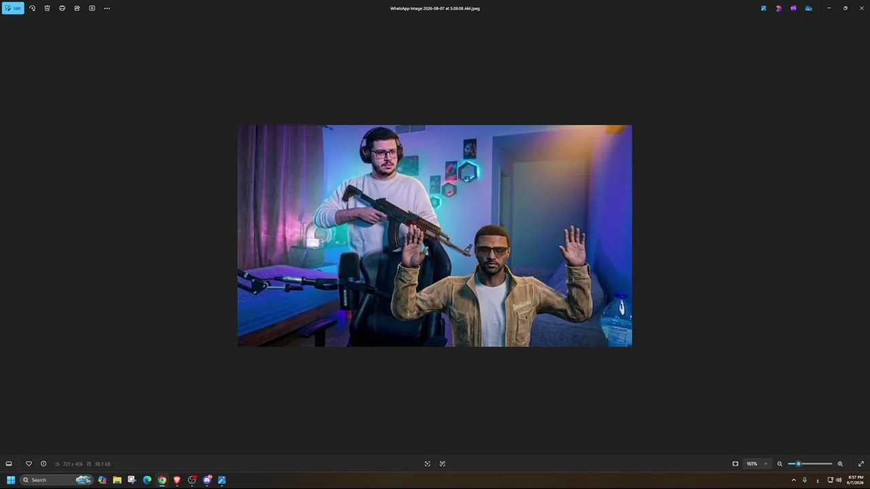Image resolution: width=870 pixels, height=489 pixels.
Task: Print the image using the printer icon
Action: [x=62, y=8]
